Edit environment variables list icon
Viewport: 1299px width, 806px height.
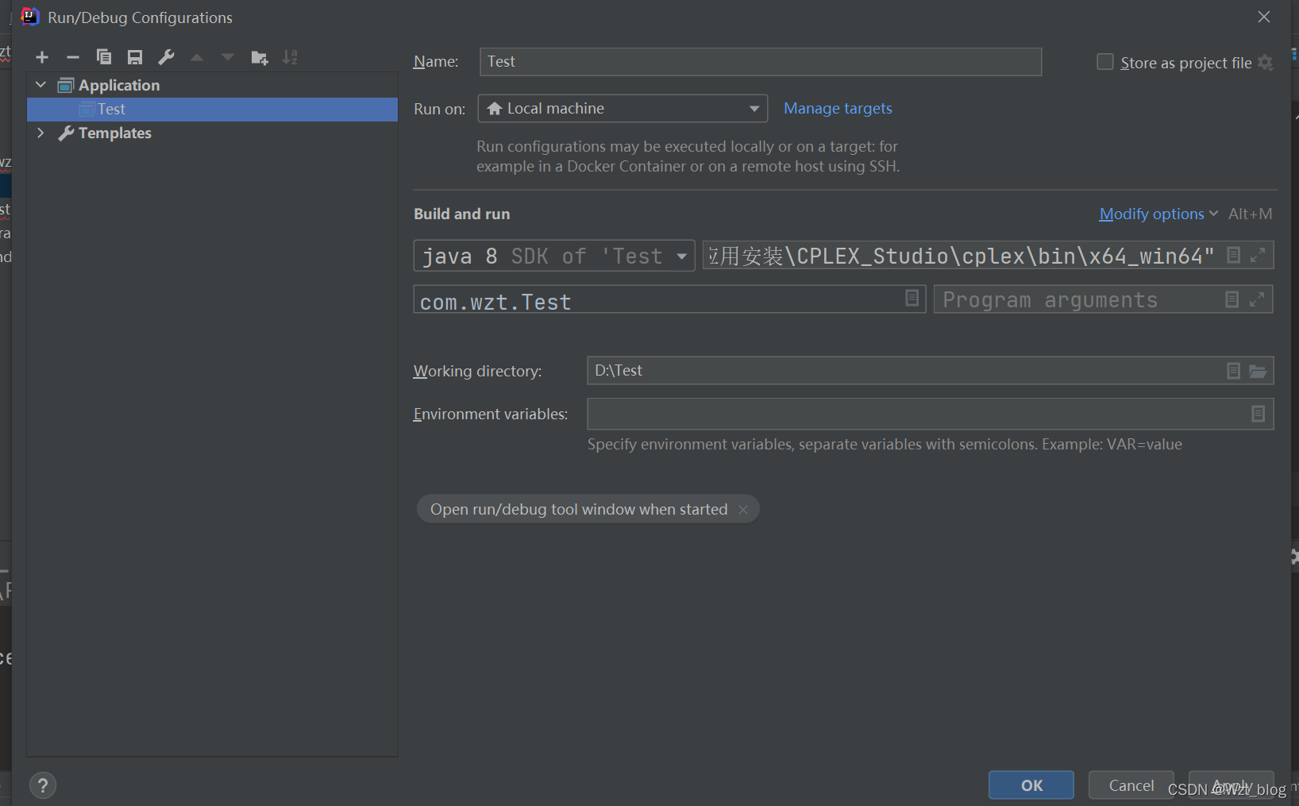coord(1258,414)
